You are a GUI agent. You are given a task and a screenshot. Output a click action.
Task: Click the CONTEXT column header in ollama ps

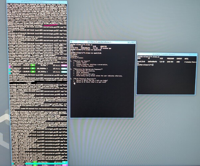click(x=179, y=58)
